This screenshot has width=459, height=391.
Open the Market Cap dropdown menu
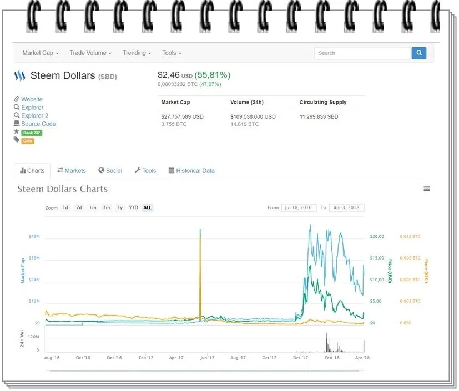[41, 53]
